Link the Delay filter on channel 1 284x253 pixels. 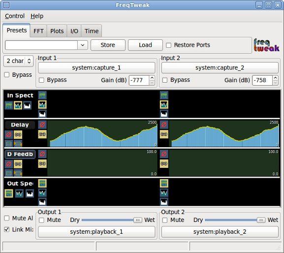[42, 134]
